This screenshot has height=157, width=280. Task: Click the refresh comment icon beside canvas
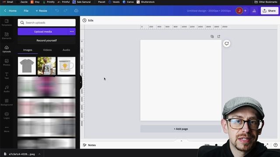click(x=227, y=44)
